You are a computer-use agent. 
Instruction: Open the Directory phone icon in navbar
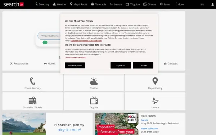(36, 4)
